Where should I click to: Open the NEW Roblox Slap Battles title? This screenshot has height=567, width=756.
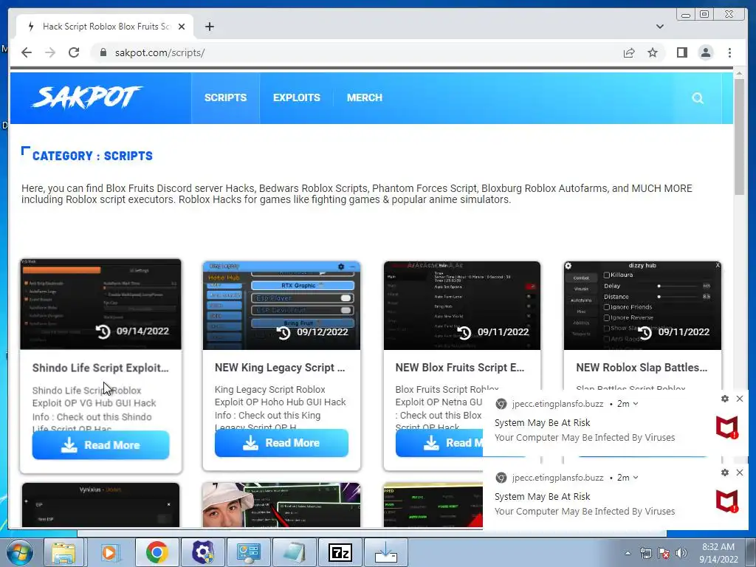642,368
